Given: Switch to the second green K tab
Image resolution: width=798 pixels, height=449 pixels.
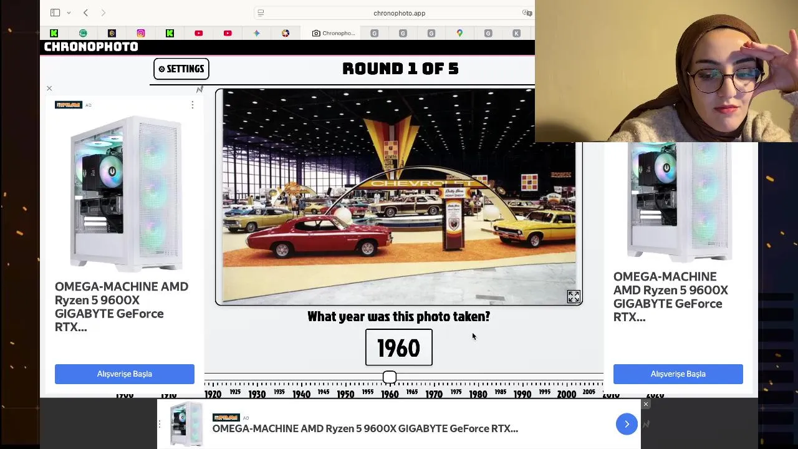Looking at the screenshot, I should pos(170,33).
